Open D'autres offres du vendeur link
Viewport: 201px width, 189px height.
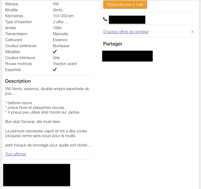(x=126, y=32)
